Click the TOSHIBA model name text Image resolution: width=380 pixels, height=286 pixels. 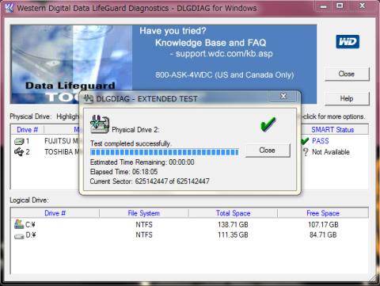62,152
